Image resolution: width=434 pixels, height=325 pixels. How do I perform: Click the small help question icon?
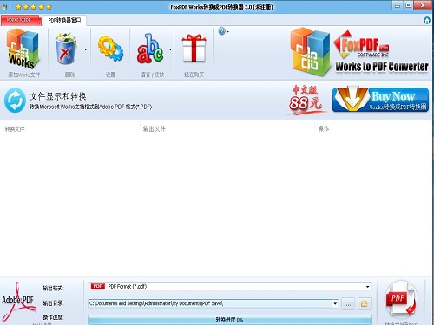click(222, 31)
